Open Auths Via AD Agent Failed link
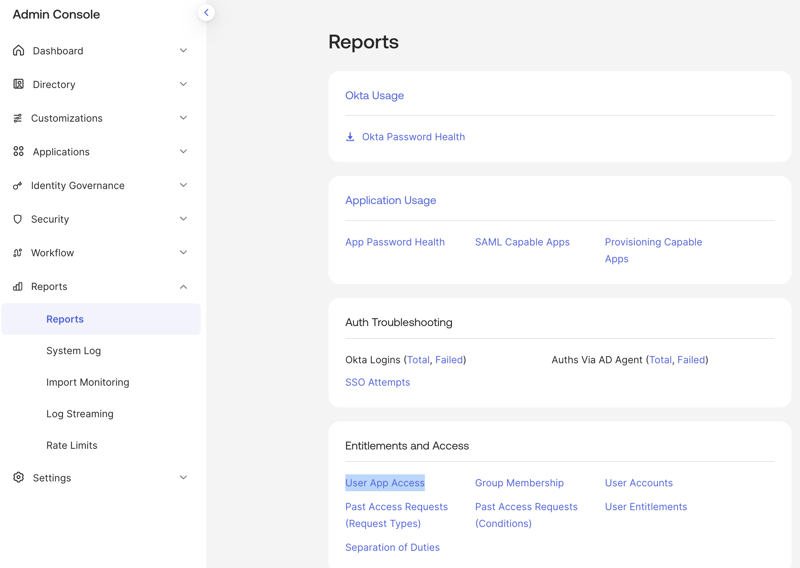The image size is (800, 568). point(691,360)
